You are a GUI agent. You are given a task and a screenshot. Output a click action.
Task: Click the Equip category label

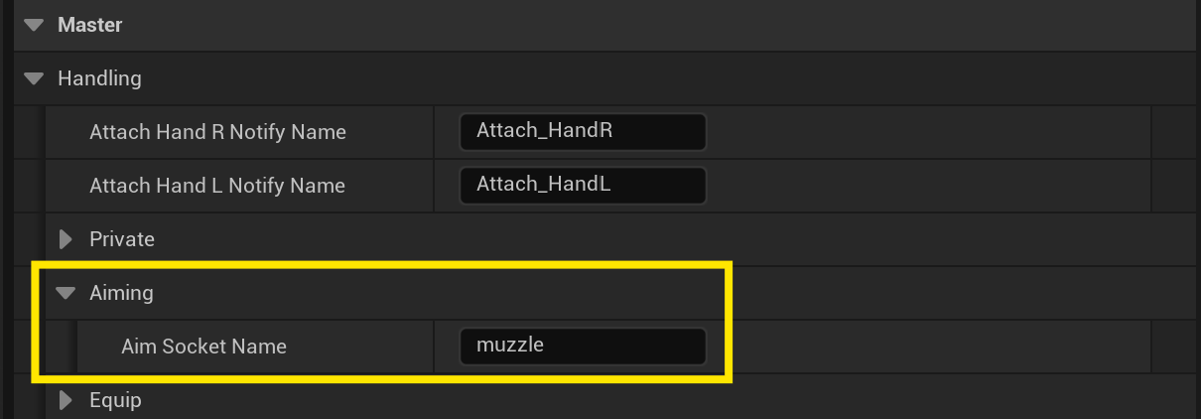click(115, 400)
